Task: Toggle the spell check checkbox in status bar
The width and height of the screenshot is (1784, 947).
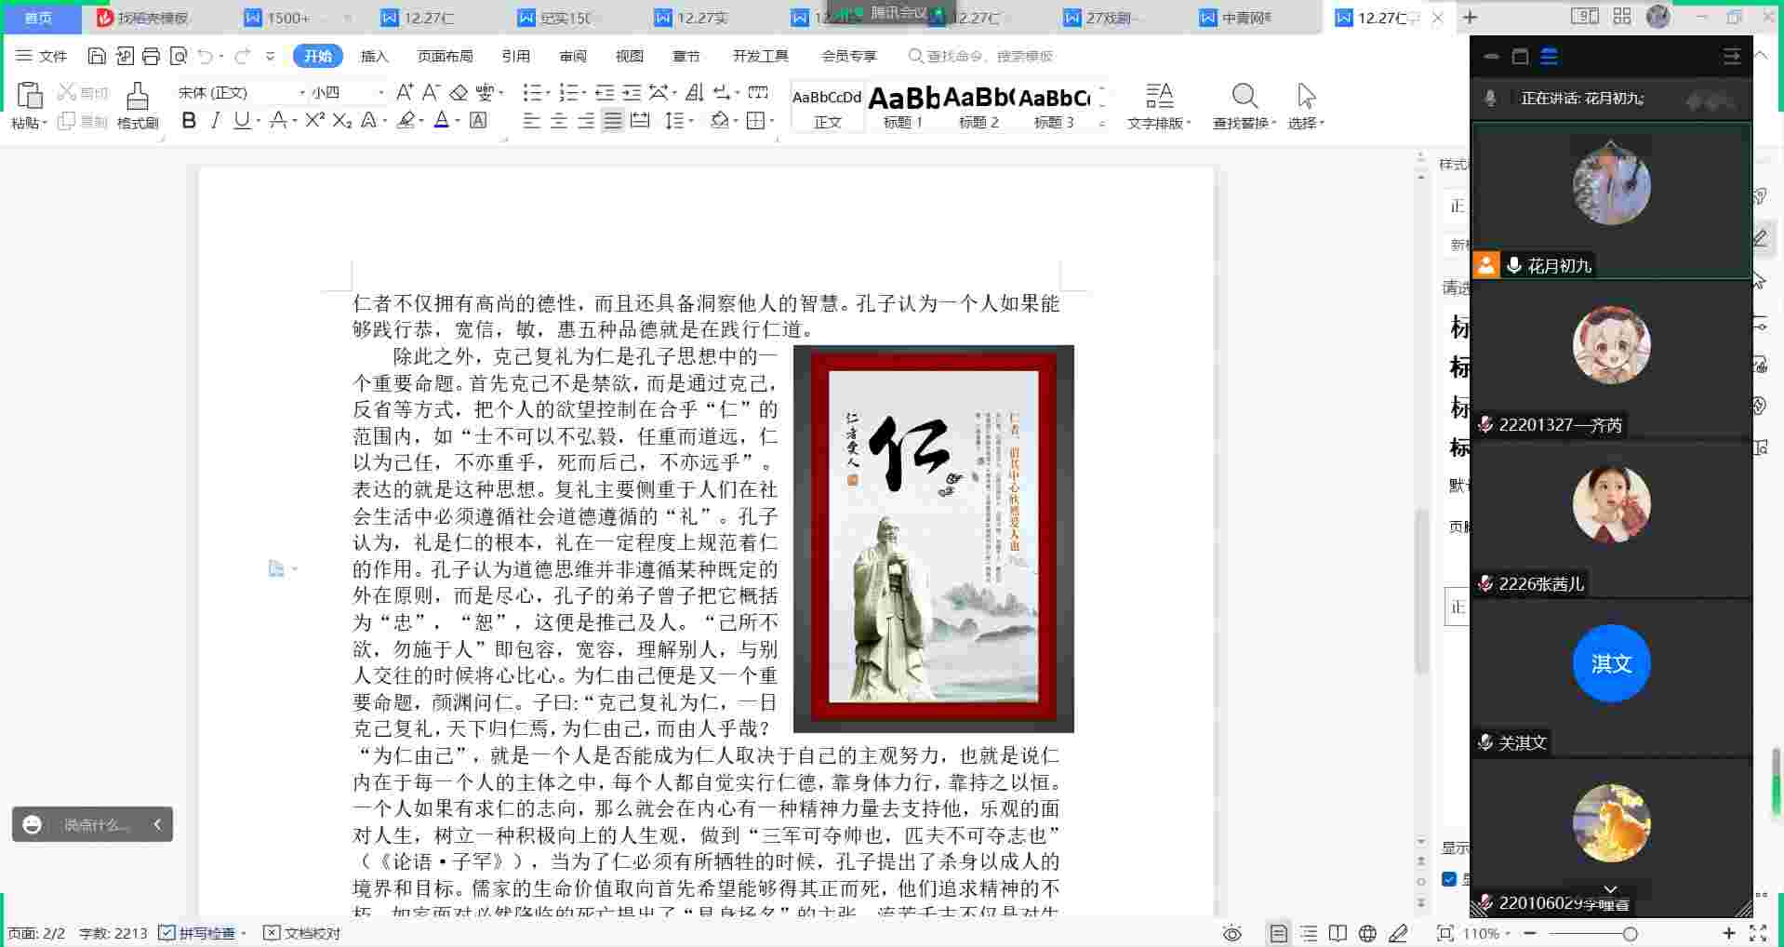Action: tap(167, 933)
